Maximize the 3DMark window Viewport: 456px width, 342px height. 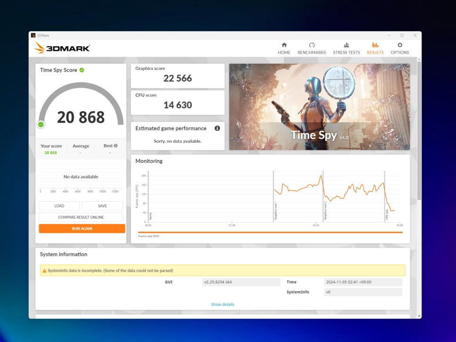402,35
